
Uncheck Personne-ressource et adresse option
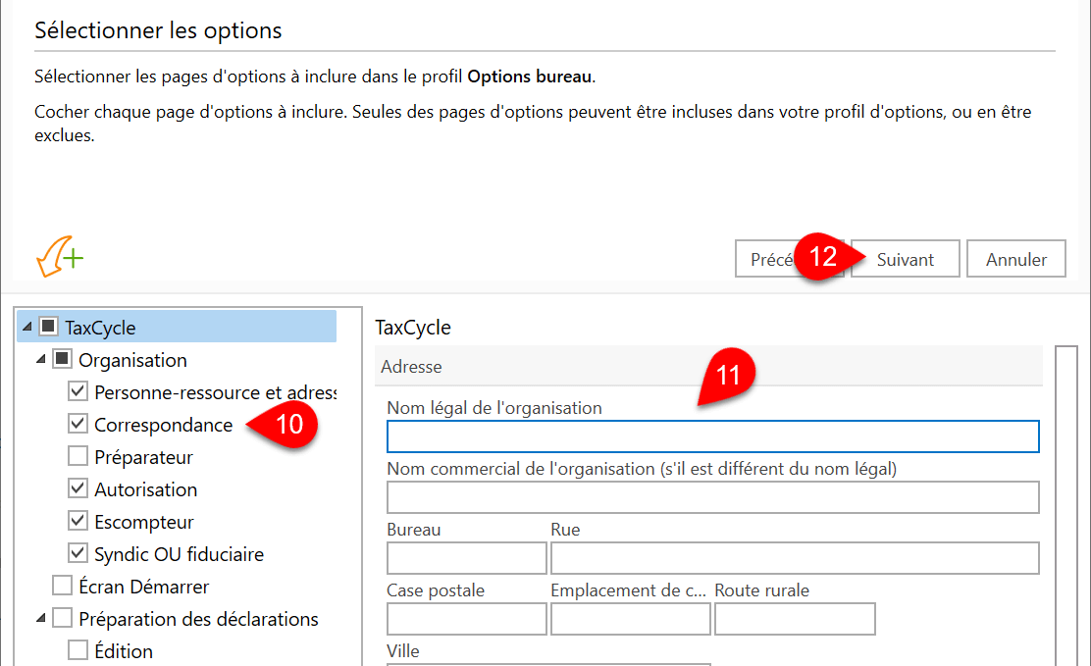pyautogui.click(x=78, y=391)
